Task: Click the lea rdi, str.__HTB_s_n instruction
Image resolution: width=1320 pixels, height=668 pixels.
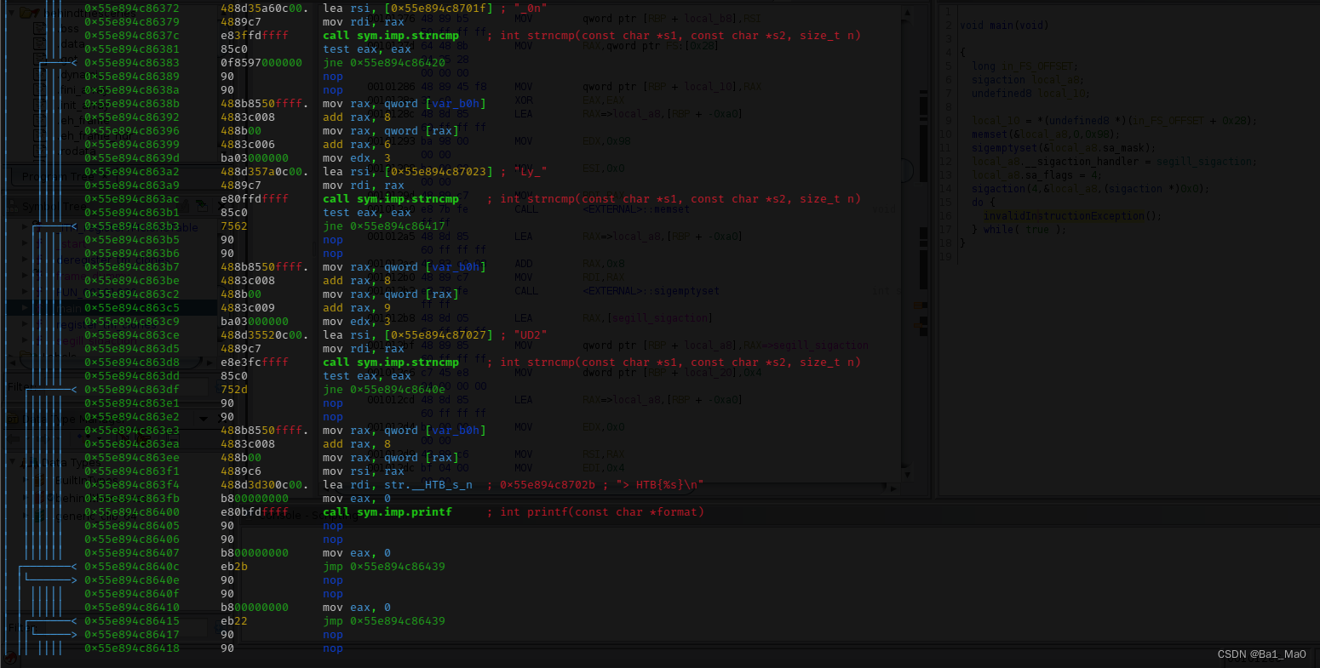Action: tap(397, 485)
